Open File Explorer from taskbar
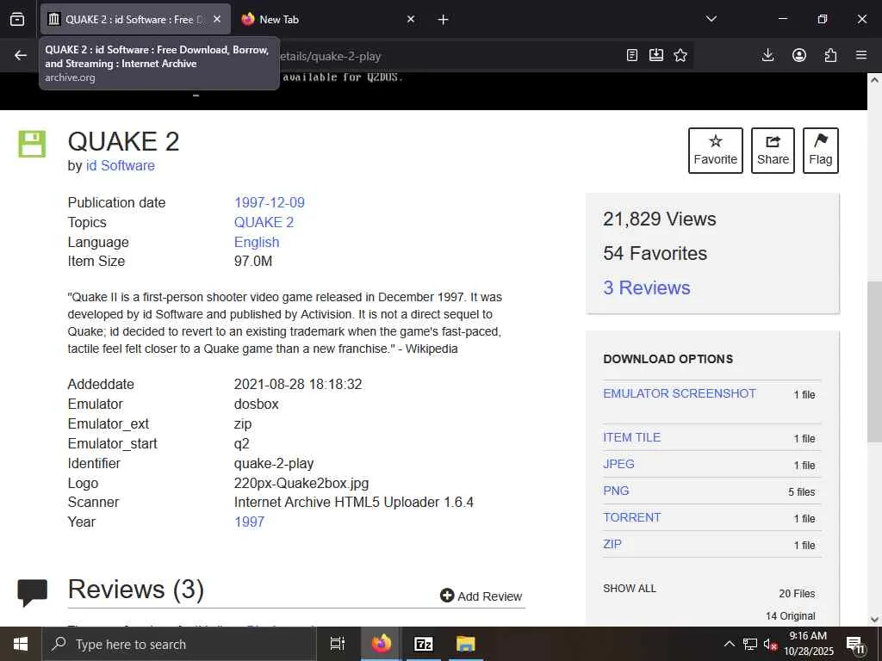This screenshot has height=661, width=882. 466,644
